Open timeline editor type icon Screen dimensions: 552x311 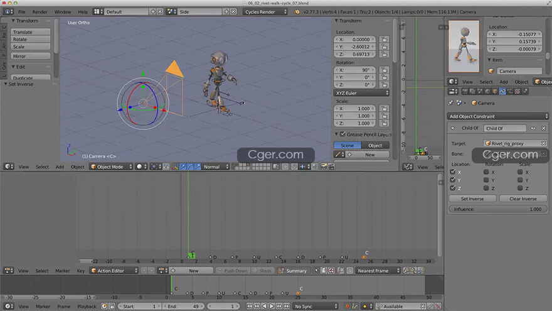pos(9,306)
